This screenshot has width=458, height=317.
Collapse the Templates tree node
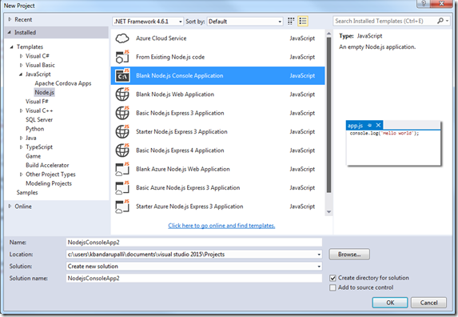click(x=12, y=46)
